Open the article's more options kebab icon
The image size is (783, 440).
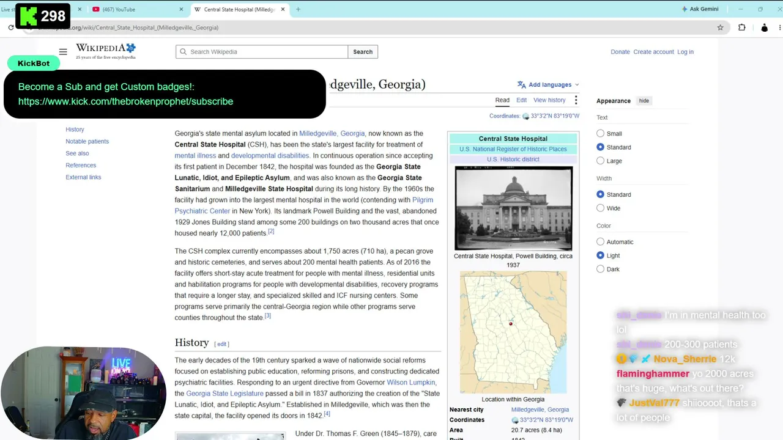coord(576,100)
